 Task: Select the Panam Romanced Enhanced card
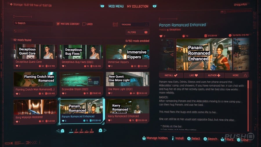pyautogui.click(x=81, y=111)
